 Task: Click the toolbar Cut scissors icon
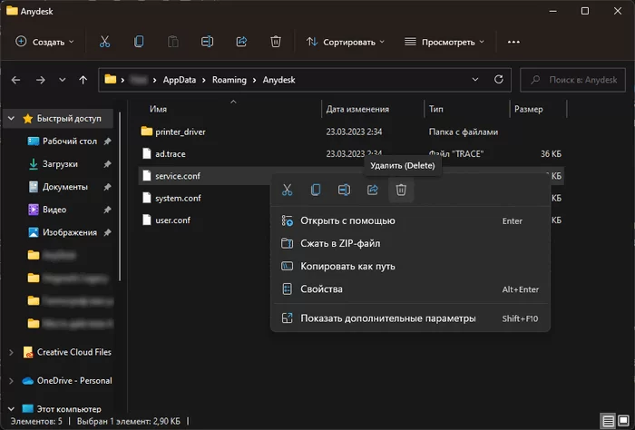[104, 42]
